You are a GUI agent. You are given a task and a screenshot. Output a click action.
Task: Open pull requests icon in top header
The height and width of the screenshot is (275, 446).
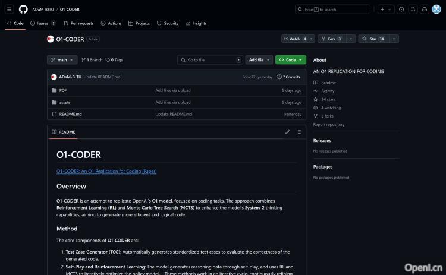pyautogui.click(x=413, y=10)
